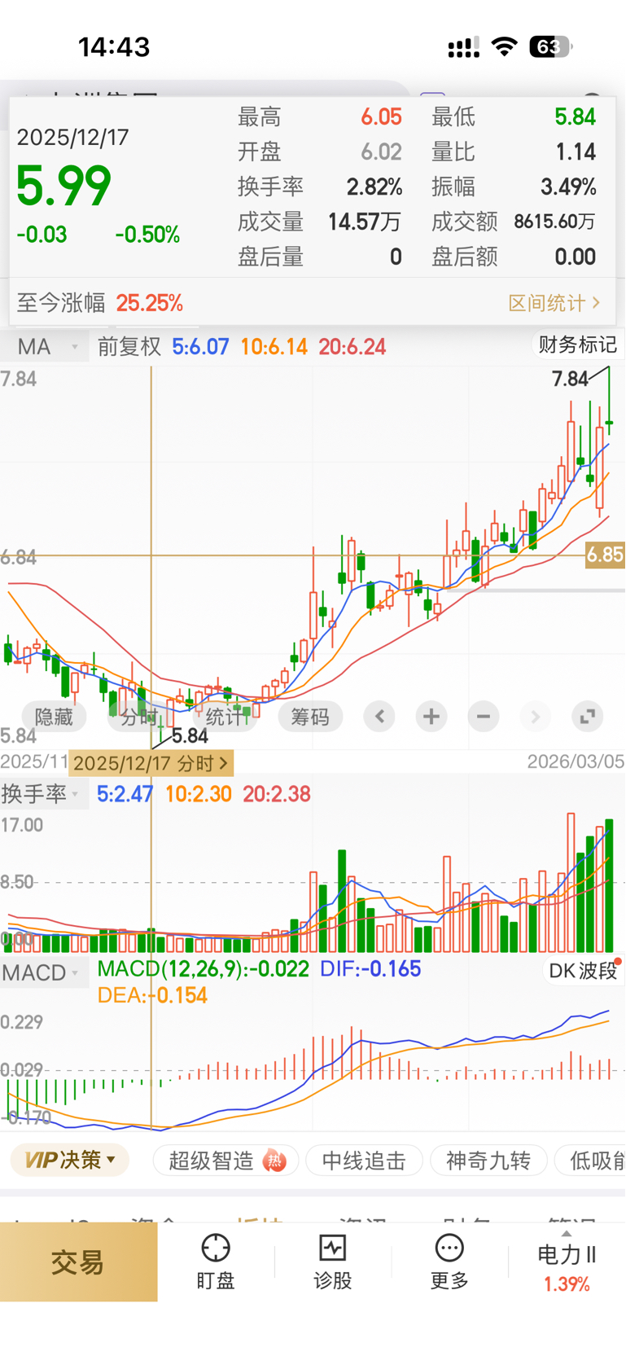Open 2025/12/17 分时 date tag
Screen dimensions: 626x1356
151,763
